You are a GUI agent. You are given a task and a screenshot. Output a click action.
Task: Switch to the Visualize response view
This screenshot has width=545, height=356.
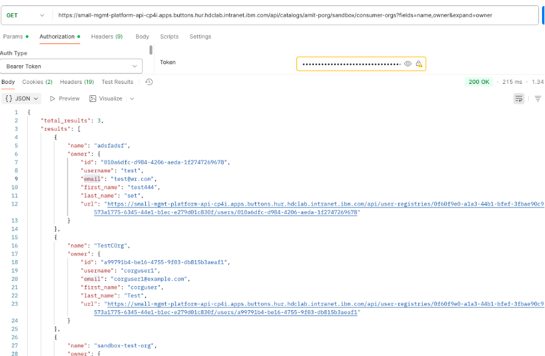point(106,98)
